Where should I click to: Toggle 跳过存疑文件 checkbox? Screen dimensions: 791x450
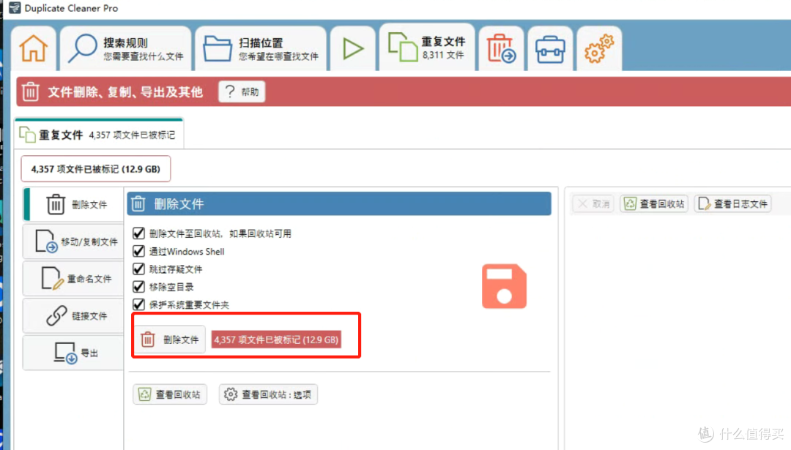point(138,269)
